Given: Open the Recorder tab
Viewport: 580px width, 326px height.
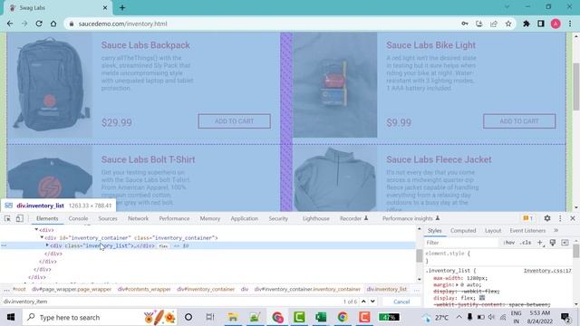Looking at the screenshot, I should point(353,218).
